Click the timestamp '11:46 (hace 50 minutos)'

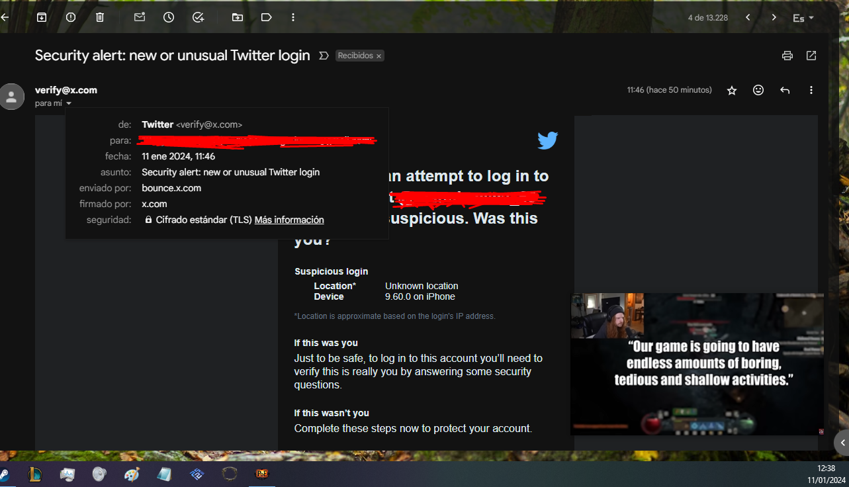670,90
